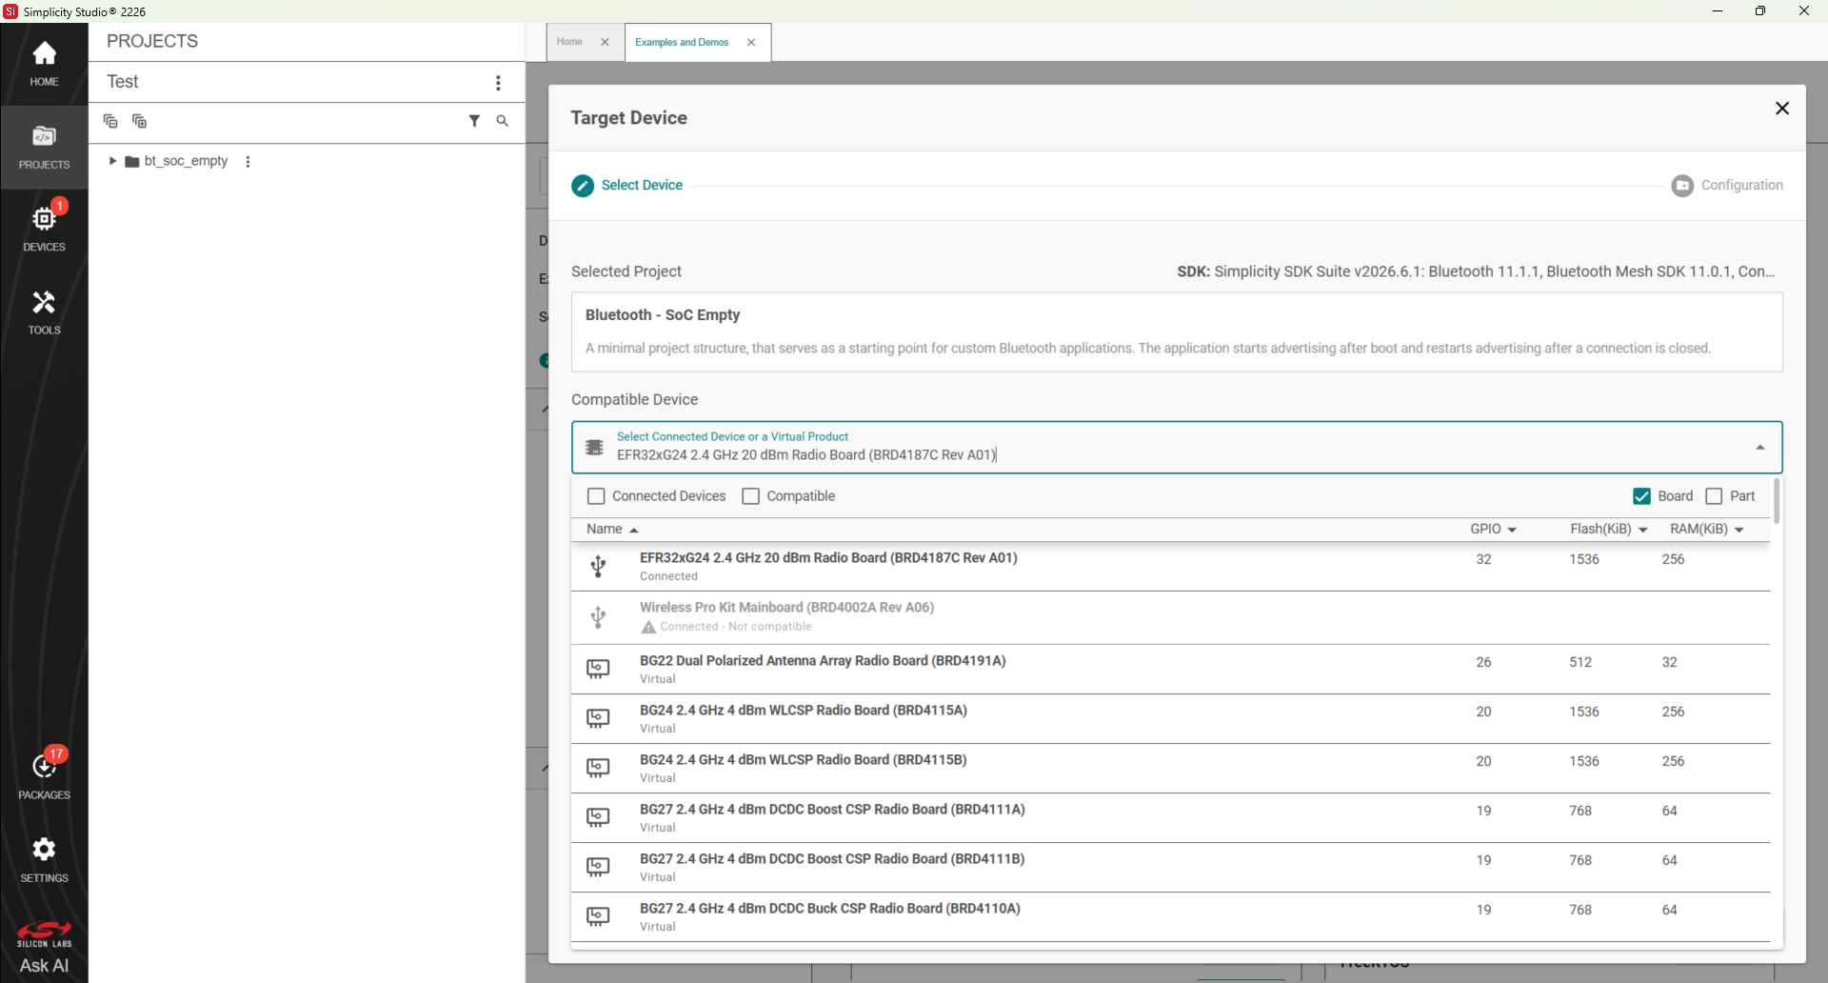The height and width of the screenshot is (983, 1828).
Task: Click the Select Device step pencil icon
Action: tap(583, 186)
